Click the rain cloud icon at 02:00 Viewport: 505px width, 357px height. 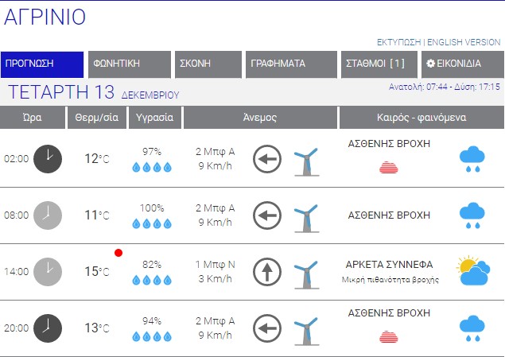coord(472,159)
